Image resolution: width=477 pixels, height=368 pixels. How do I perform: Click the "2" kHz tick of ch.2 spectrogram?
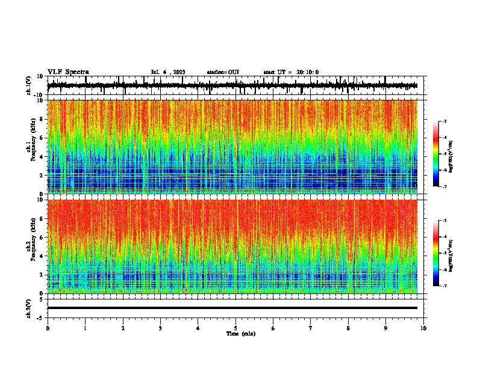click(x=42, y=275)
